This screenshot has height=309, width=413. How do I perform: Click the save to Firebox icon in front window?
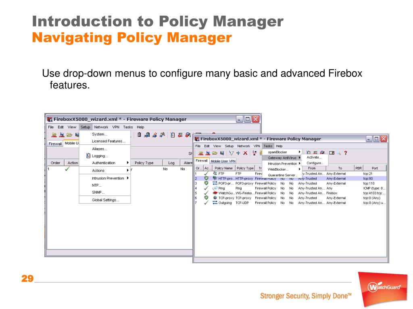click(208, 153)
